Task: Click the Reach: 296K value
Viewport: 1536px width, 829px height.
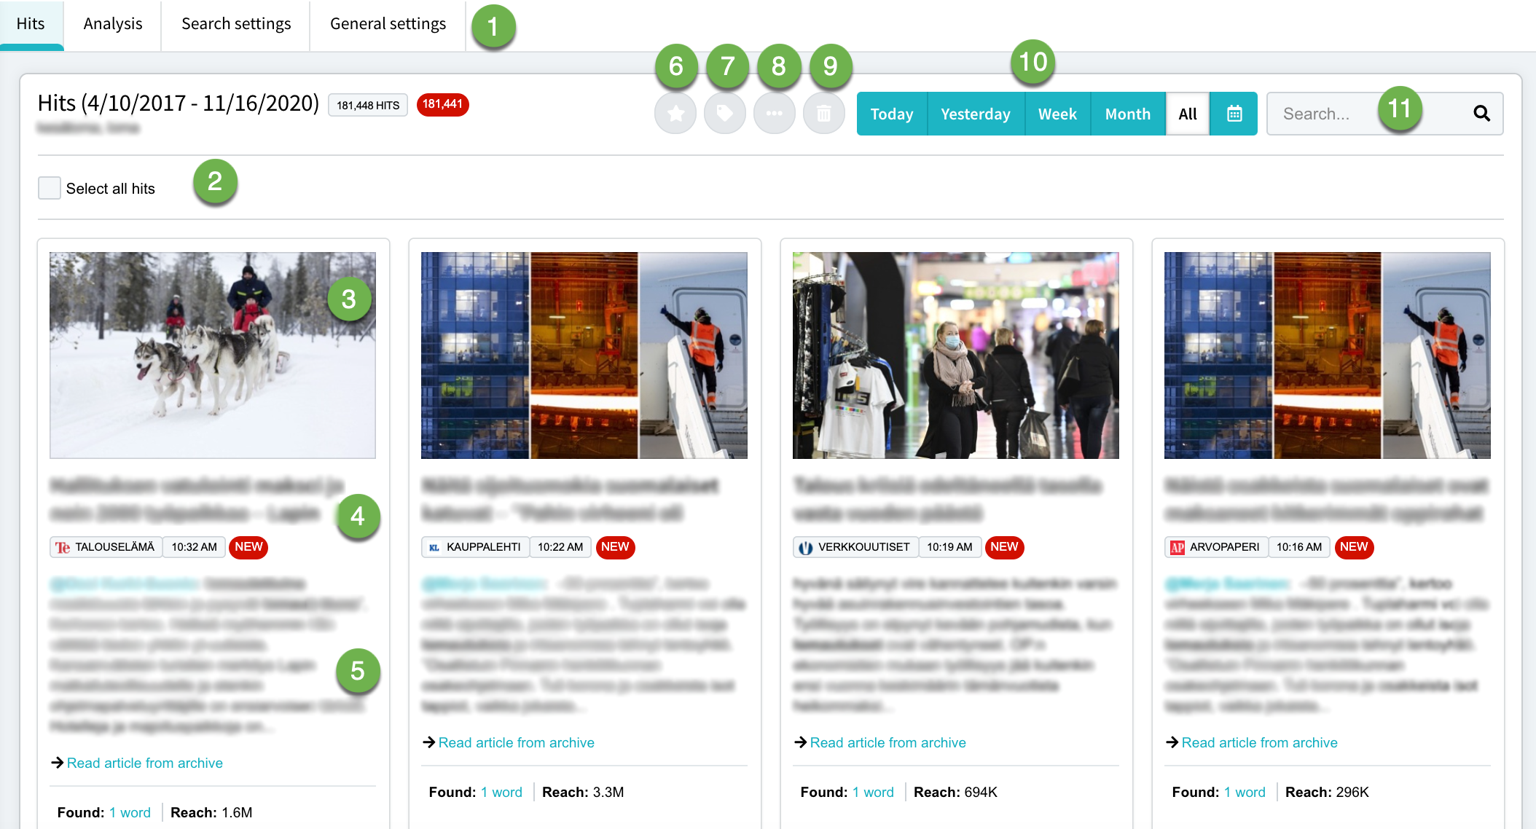Action: pos(1327,792)
